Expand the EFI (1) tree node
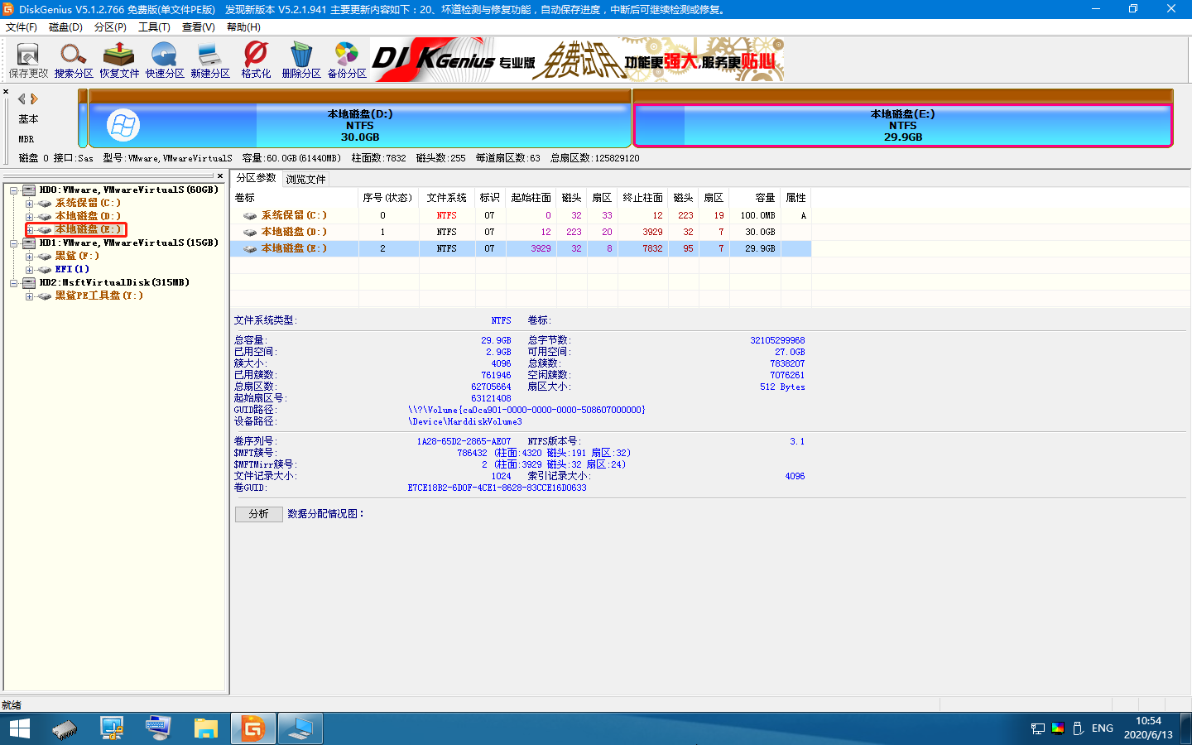This screenshot has height=745, width=1192. coord(30,270)
